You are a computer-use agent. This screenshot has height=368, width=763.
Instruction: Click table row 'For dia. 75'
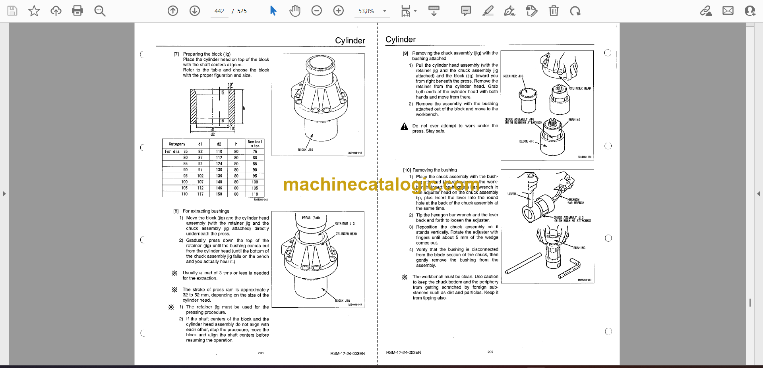[213, 152]
